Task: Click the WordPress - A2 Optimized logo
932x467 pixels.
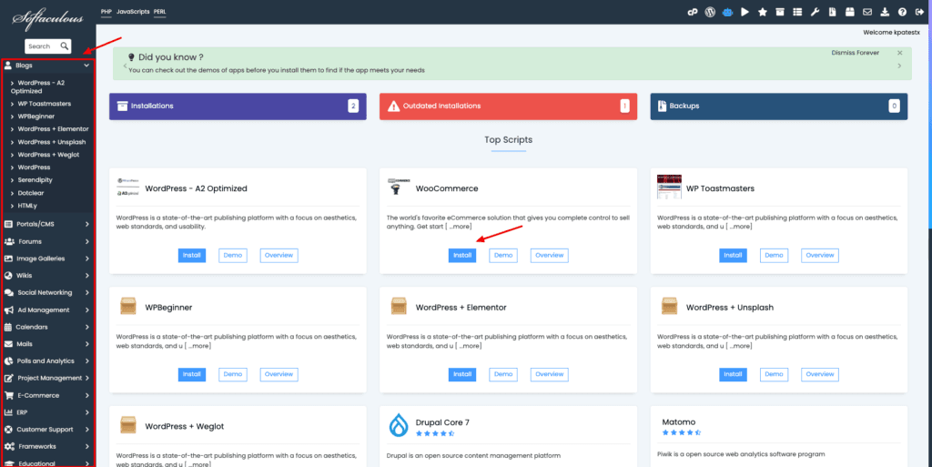Action: click(x=127, y=187)
